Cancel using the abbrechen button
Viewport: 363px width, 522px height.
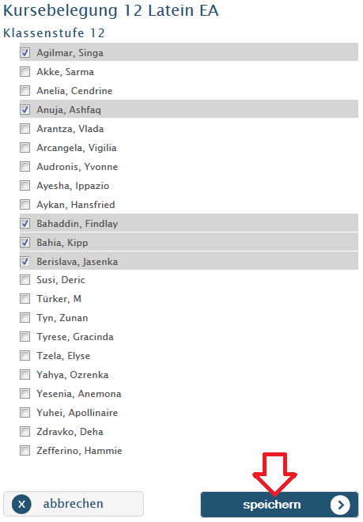[x=74, y=504]
